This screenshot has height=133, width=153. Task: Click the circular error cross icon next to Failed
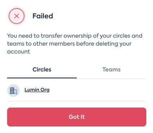(17, 16)
